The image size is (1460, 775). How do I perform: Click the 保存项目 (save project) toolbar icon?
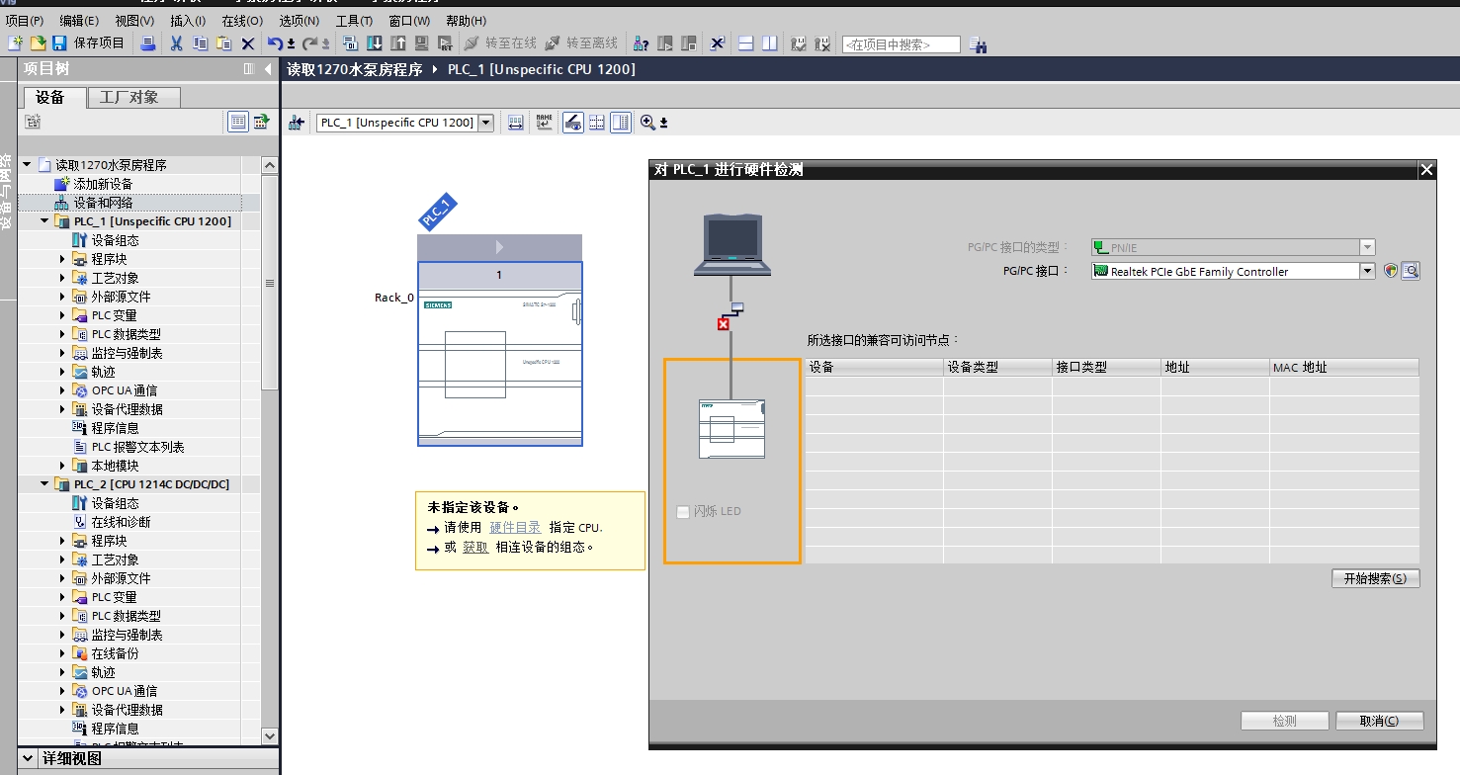click(x=59, y=43)
